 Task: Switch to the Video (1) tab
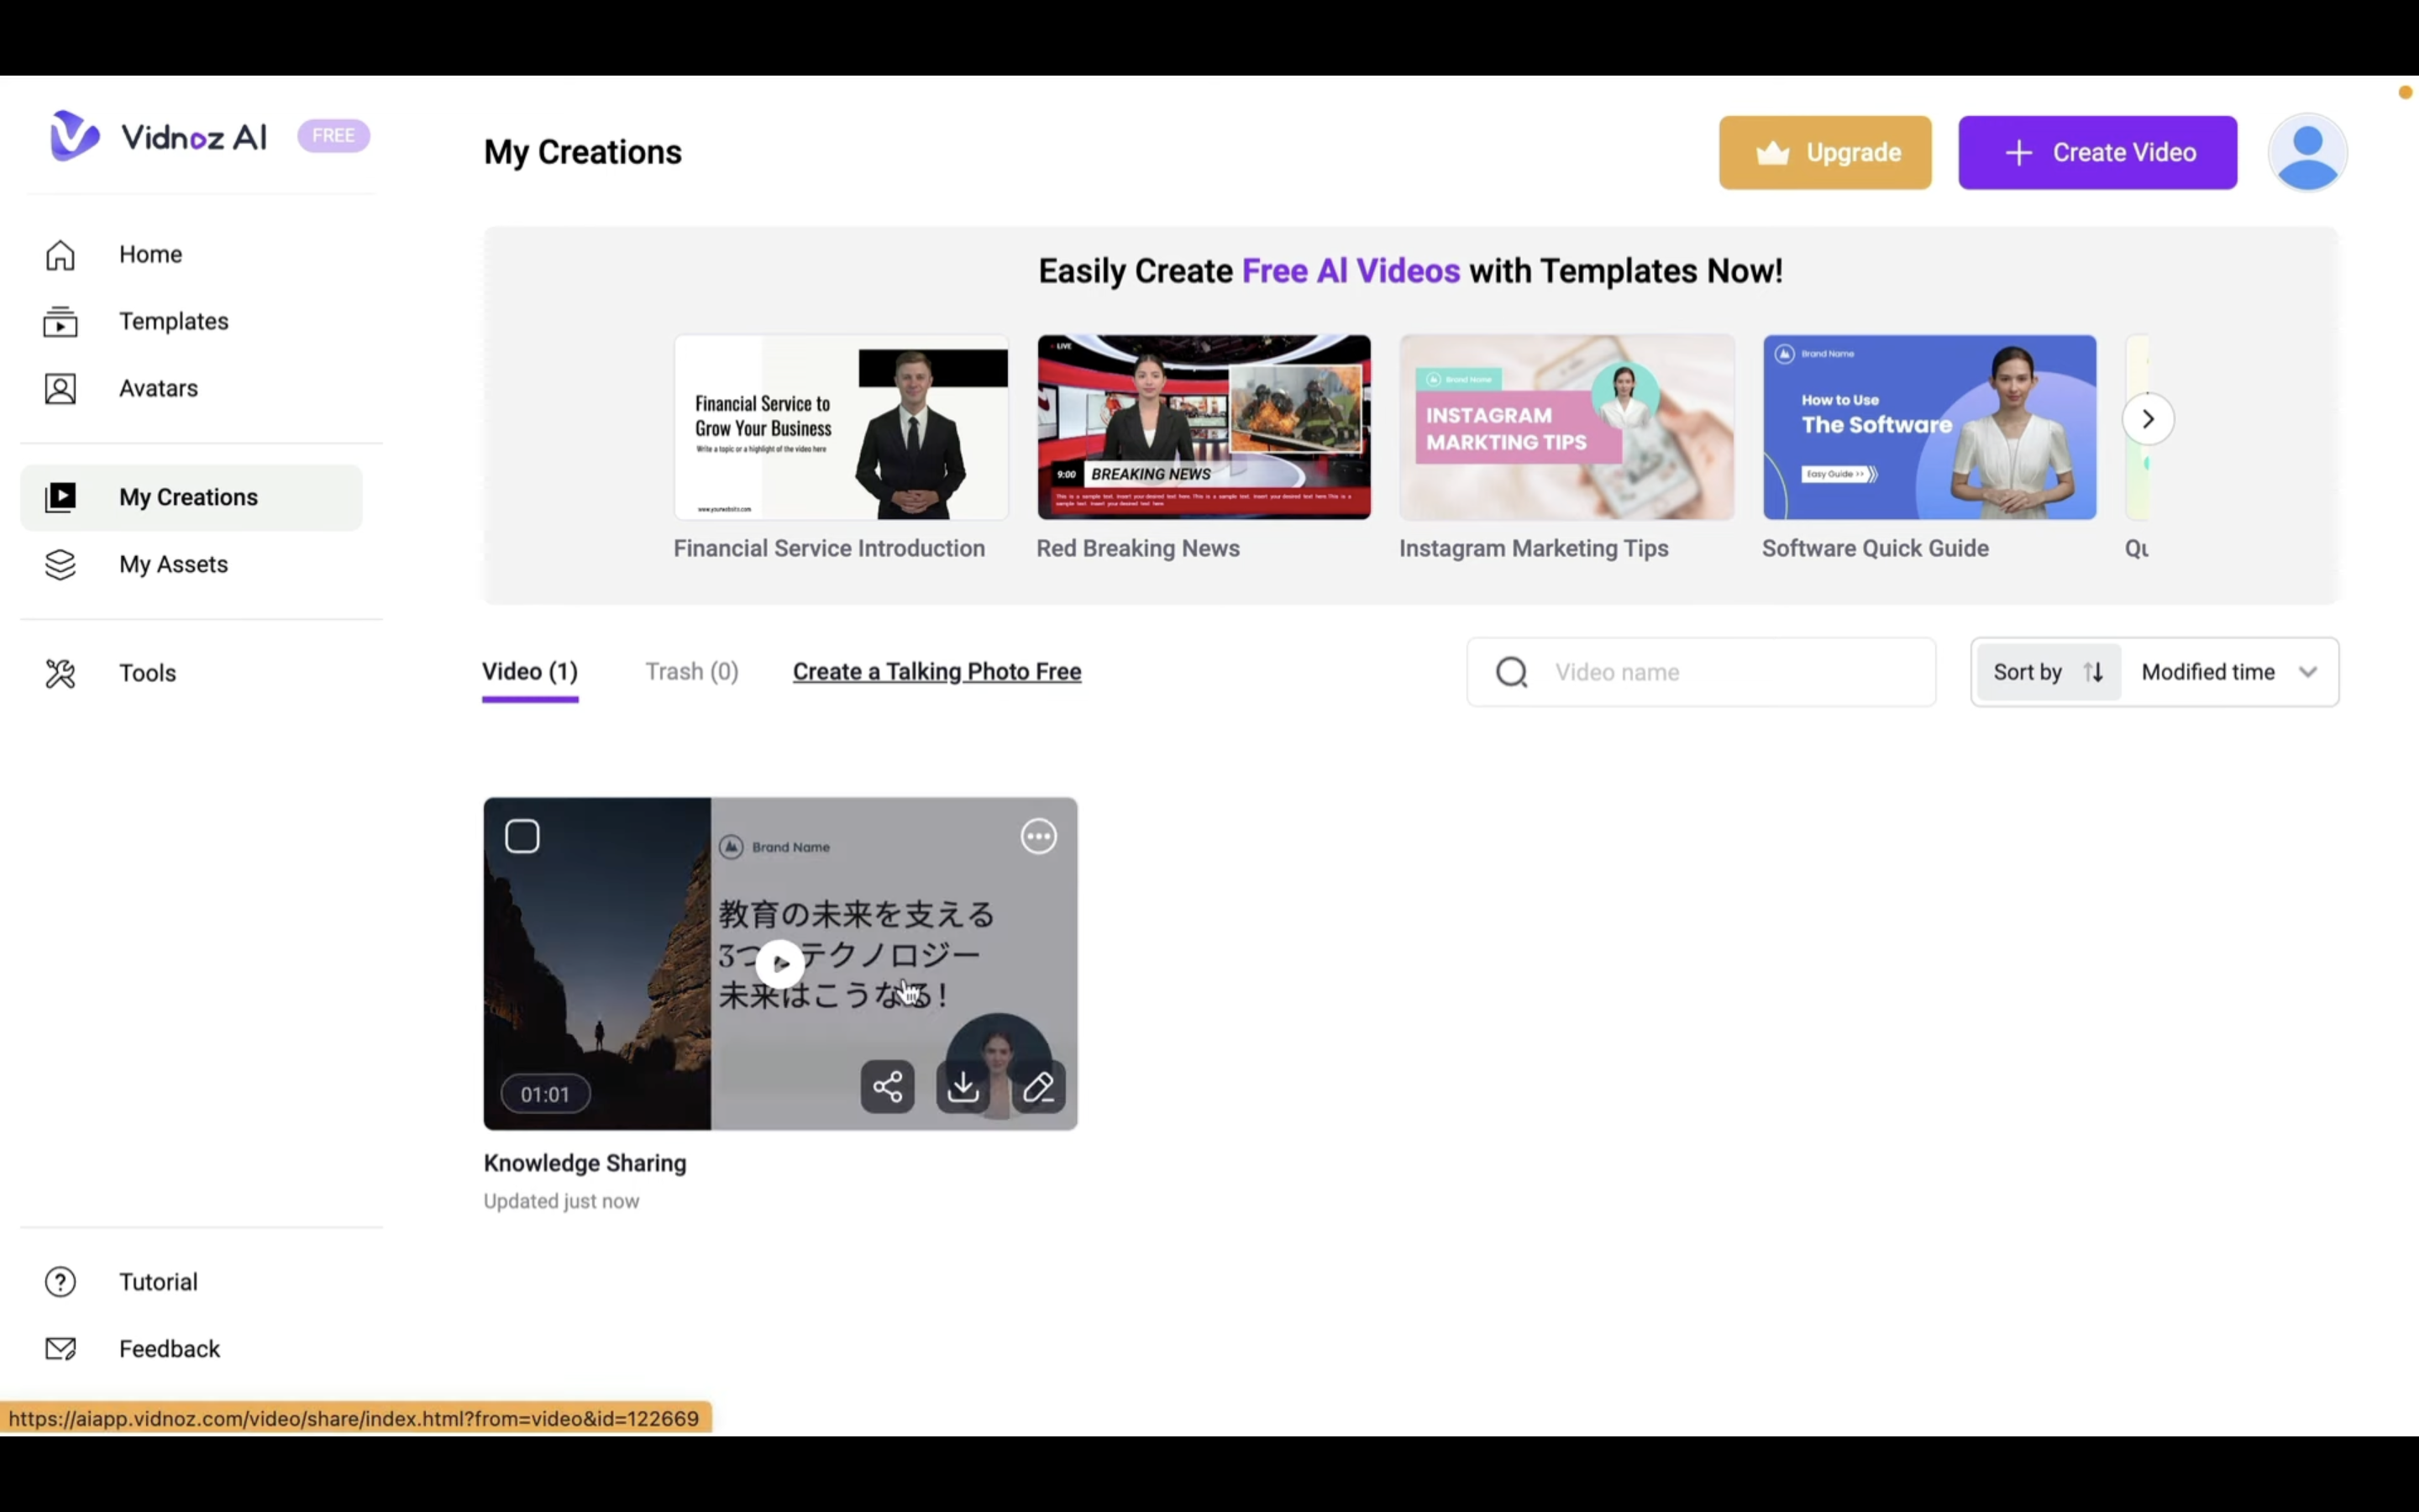530,672
